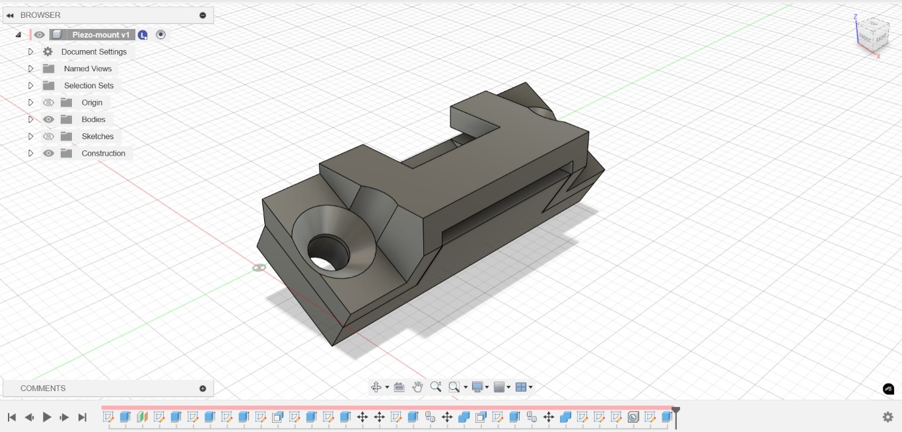Play the timeline history
902x432 pixels.
coord(47,417)
